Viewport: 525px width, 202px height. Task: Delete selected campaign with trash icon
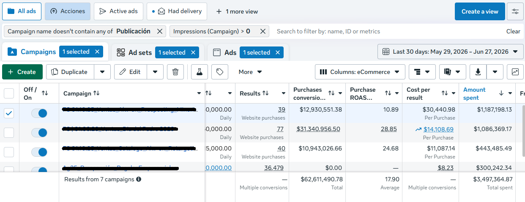pos(175,72)
